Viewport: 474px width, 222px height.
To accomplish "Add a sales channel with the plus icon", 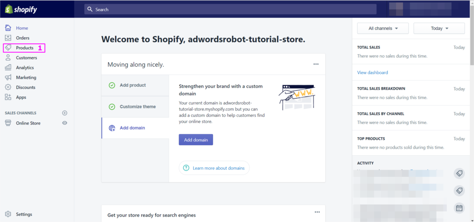I will click(64, 113).
